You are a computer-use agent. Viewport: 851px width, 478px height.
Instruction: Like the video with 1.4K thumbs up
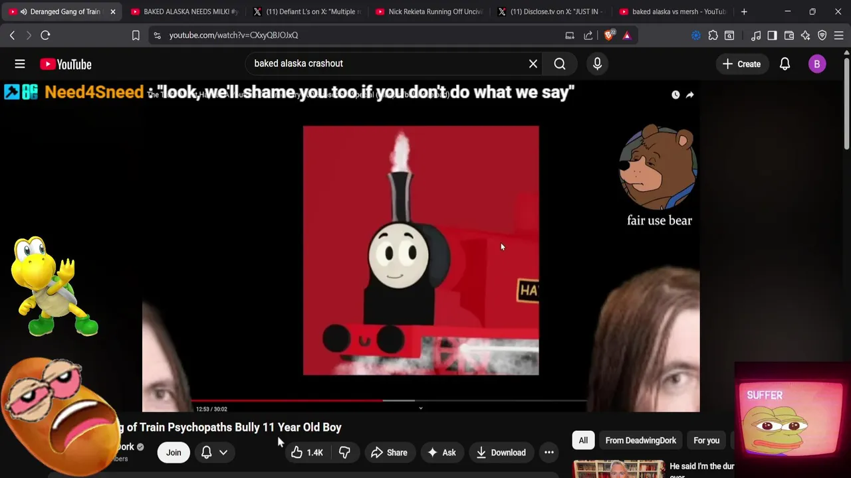[x=306, y=453]
